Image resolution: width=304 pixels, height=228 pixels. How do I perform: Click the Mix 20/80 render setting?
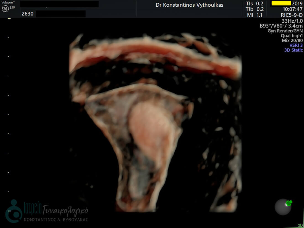[292, 40]
